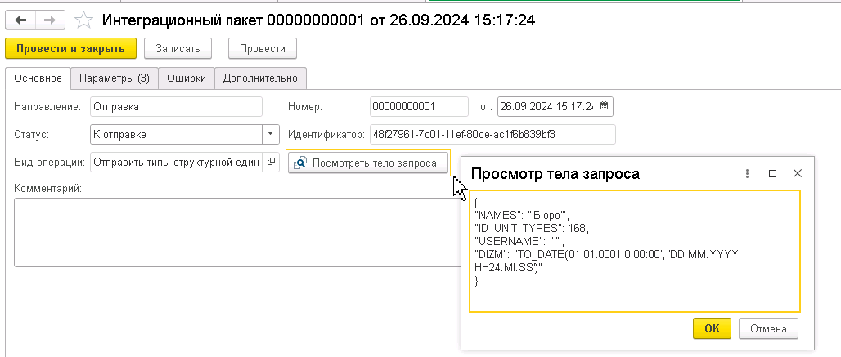
Task: Click Посмотреть тело запроса button
Action: 368,163
